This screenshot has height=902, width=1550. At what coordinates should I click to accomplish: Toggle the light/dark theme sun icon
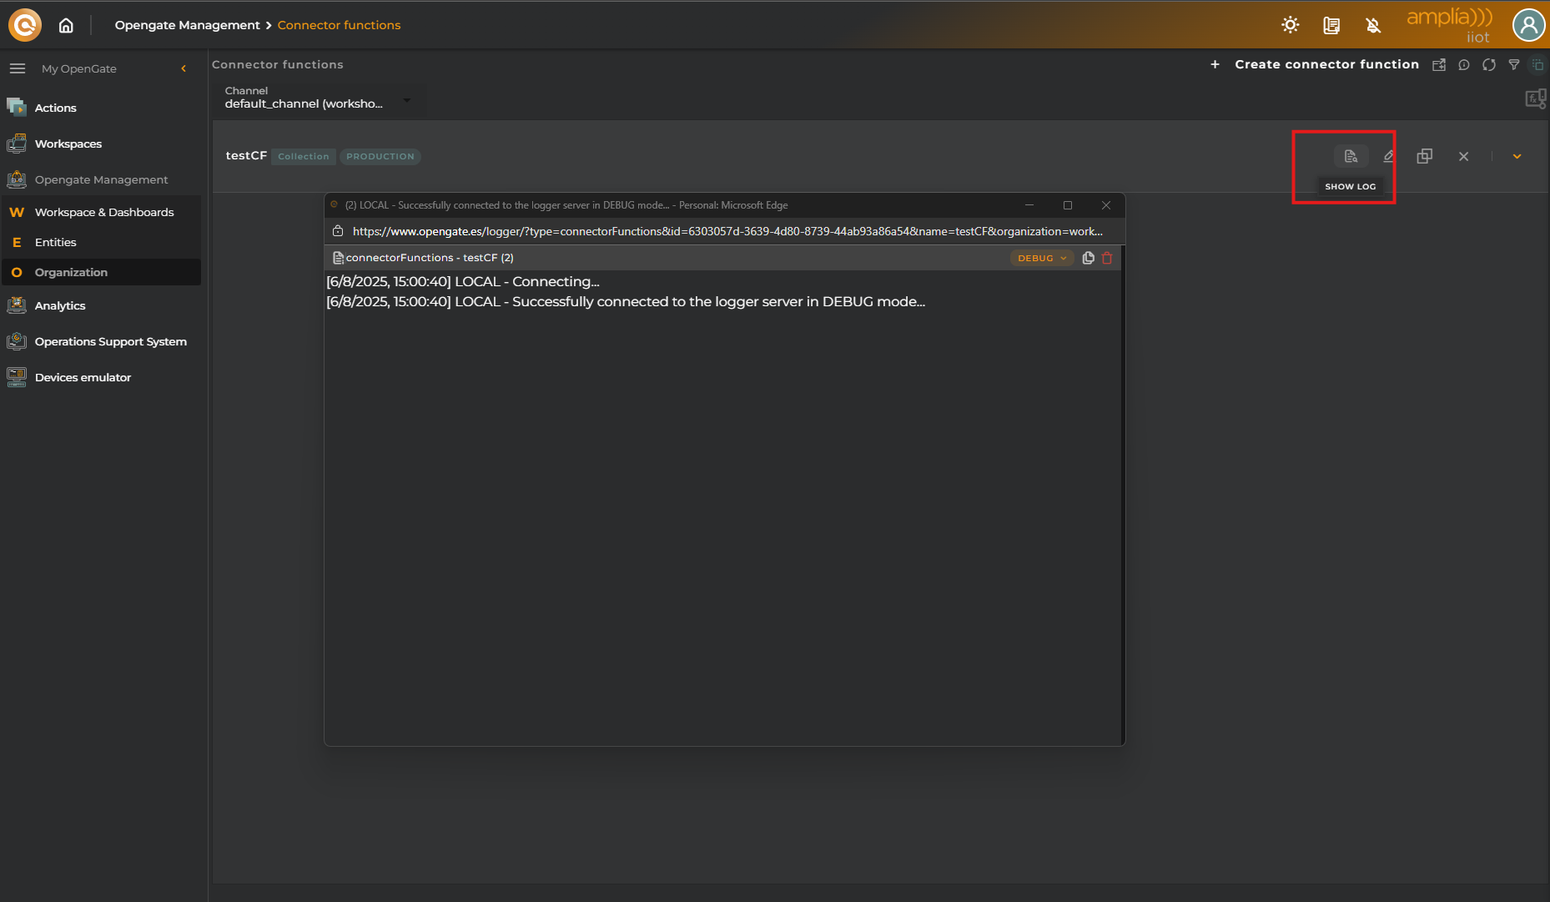click(x=1291, y=25)
